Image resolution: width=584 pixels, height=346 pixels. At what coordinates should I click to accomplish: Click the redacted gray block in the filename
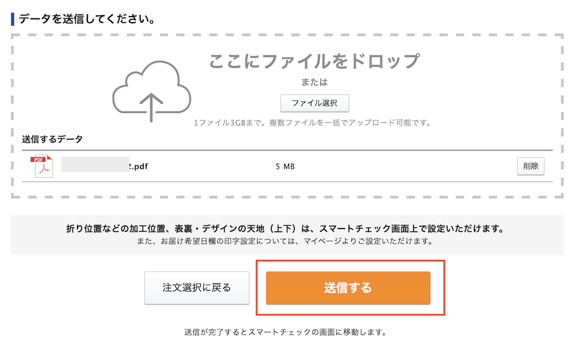tap(95, 165)
